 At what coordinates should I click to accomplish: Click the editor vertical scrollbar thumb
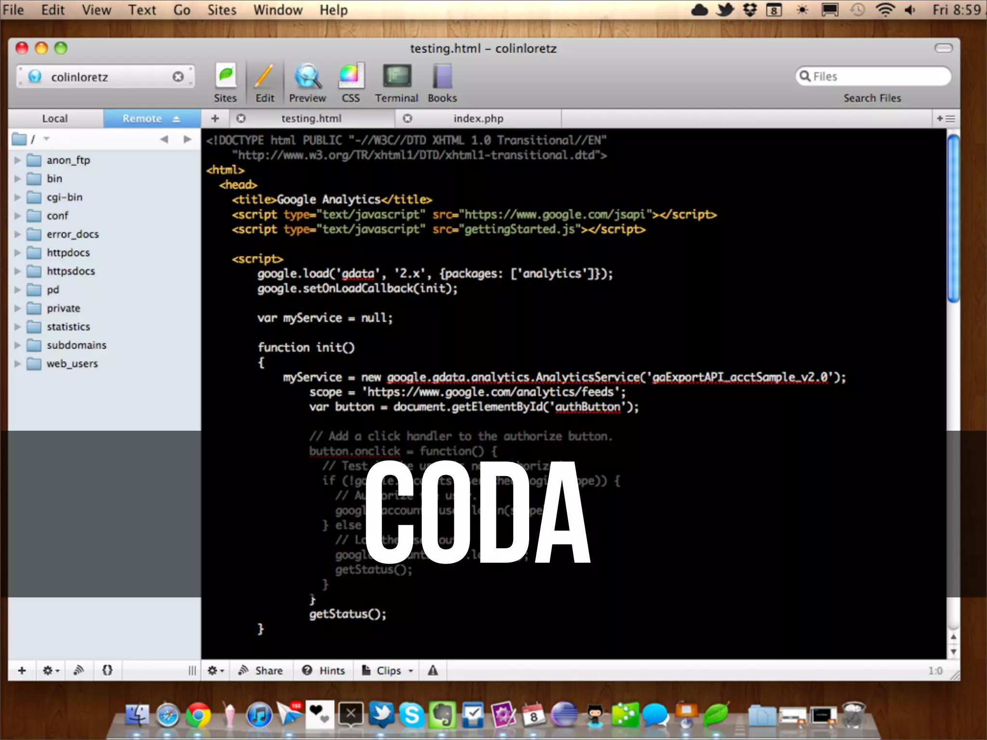click(x=953, y=218)
